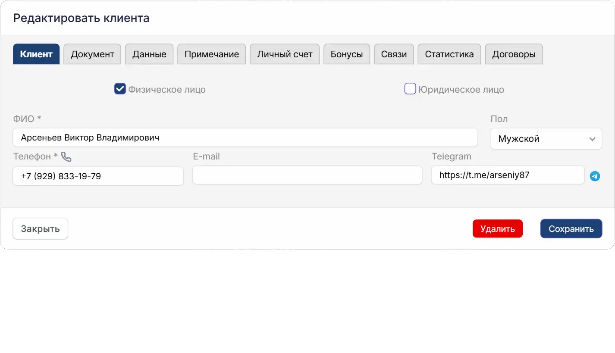Open the blue Telegram icon link
Viewport: 615px width, 353px height.
coord(595,176)
